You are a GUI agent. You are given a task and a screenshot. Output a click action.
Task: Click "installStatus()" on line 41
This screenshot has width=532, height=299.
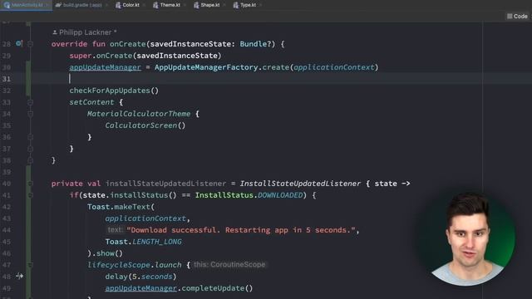pos(143,195)
